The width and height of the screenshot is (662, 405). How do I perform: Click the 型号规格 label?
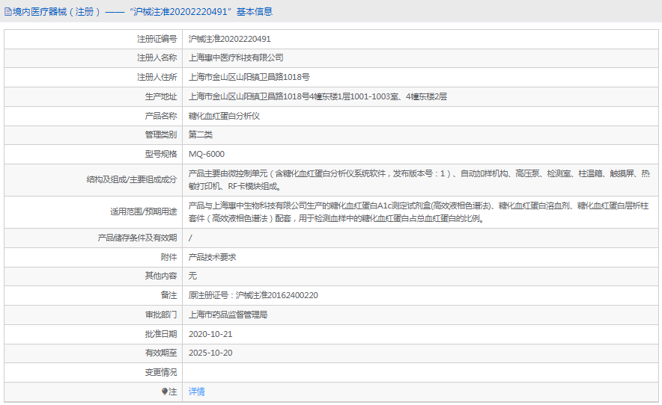click(161, 154)
